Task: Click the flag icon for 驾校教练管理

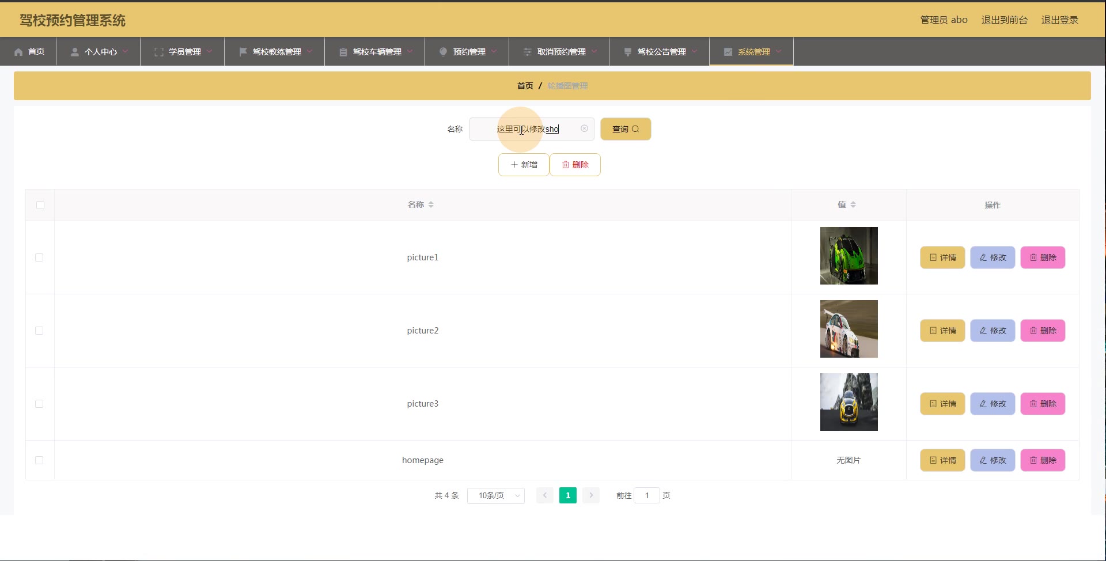Action: point(243,52)
